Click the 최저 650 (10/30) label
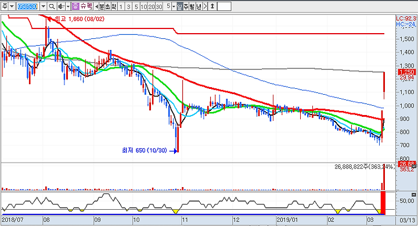Viewport: 418px width, 226px height. click(144, 150)
